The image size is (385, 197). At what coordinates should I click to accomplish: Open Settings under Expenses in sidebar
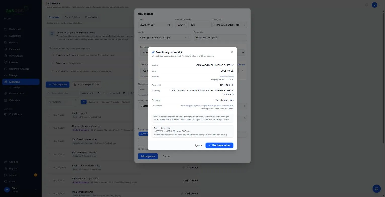click(16, 88)
